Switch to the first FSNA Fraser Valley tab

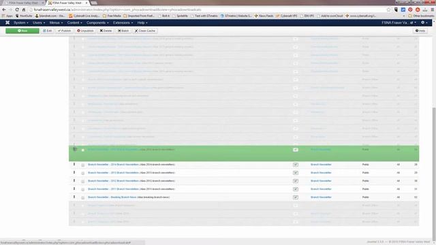coord(24,3)
